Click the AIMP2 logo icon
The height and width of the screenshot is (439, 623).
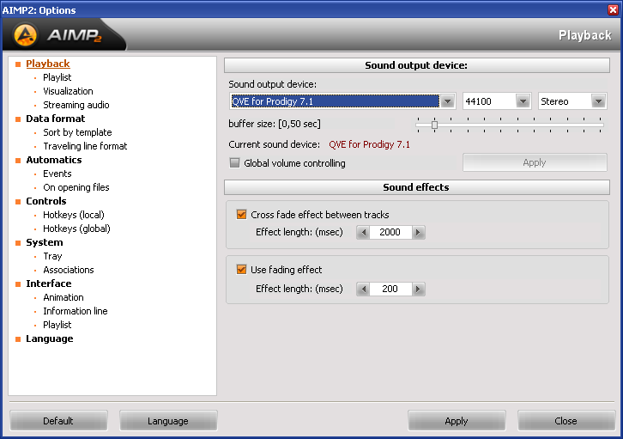[26, 35]
